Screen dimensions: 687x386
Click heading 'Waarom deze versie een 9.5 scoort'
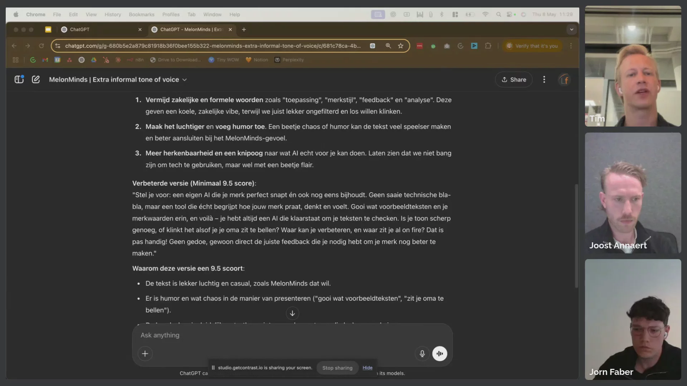[188, 268]
